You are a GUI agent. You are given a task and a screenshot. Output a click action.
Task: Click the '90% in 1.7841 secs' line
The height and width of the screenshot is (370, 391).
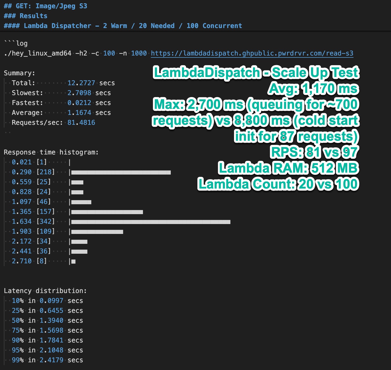(47, 340)
